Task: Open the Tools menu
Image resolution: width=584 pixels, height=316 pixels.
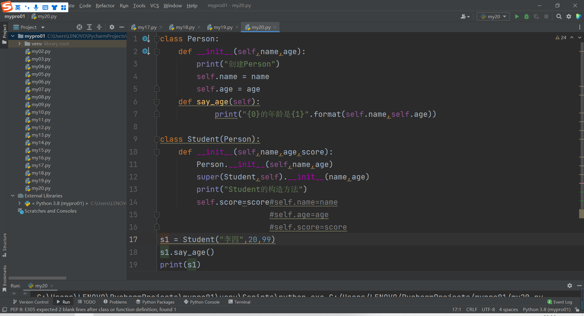Action: [x=139, y=5]
